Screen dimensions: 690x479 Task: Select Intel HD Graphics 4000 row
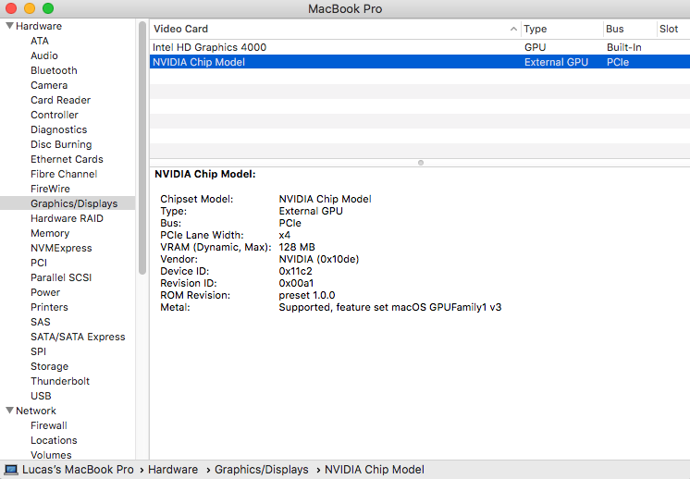[420, 47]
